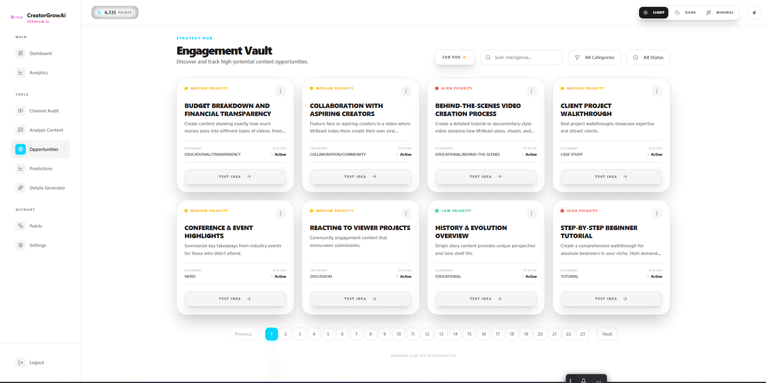Screen dimensions: 766x383
Task: Go to the Next page of opportunities
Action: [x=607, y=334]
